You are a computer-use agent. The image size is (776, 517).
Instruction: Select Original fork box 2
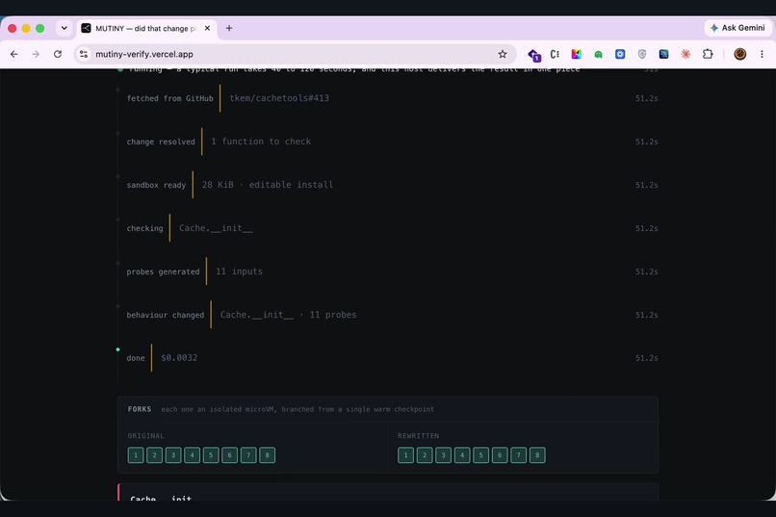pyautogui.click(x=154, y=455)
